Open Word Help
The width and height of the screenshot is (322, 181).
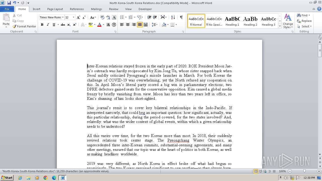319,9
